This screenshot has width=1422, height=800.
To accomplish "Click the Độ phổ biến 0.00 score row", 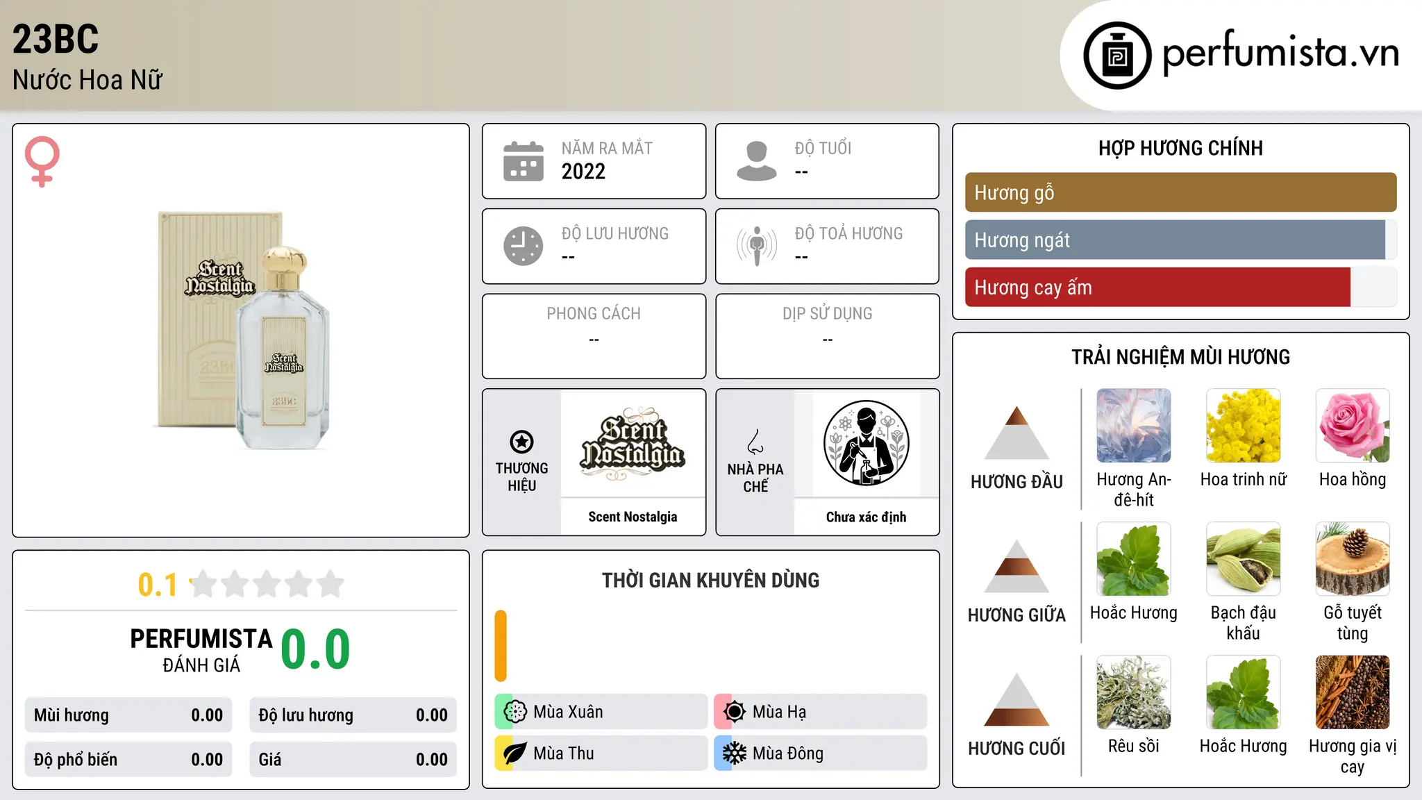I will tap(128, 760).
